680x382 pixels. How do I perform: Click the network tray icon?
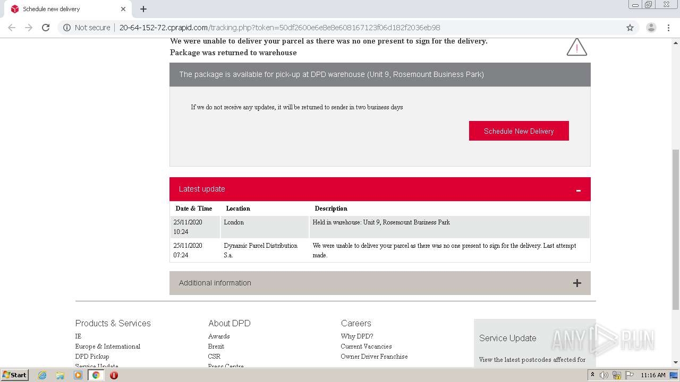click(617, 375)
